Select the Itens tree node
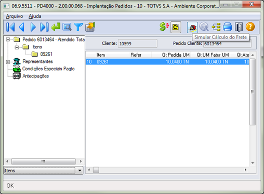264x194 pixels. point(37,47)
